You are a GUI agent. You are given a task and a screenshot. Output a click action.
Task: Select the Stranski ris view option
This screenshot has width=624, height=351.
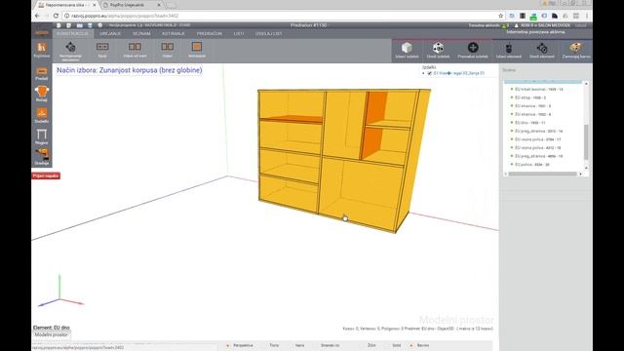click(330, 345)
